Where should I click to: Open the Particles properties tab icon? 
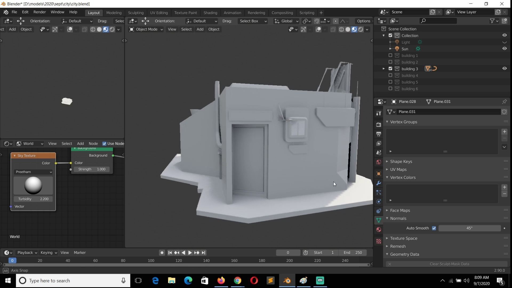(378, 192)
